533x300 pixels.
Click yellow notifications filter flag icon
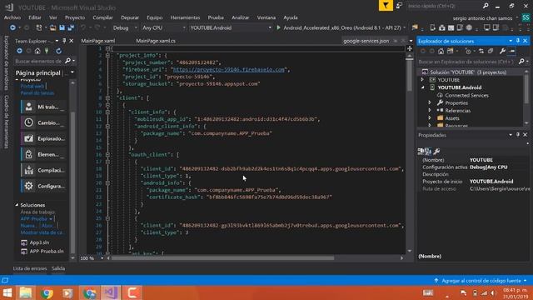click(x=386, y=6)
